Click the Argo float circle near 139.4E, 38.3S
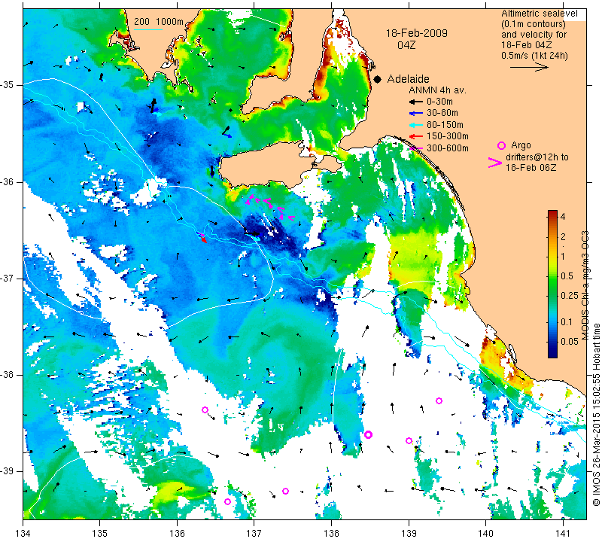The image size is (602, 542). click(x=439, y=400)
